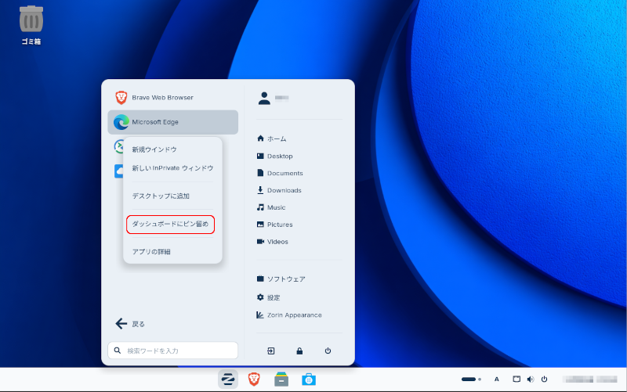The image size is (627, 392).
Task: Click the user account avatar icon
Action: (x=264, y=99)
